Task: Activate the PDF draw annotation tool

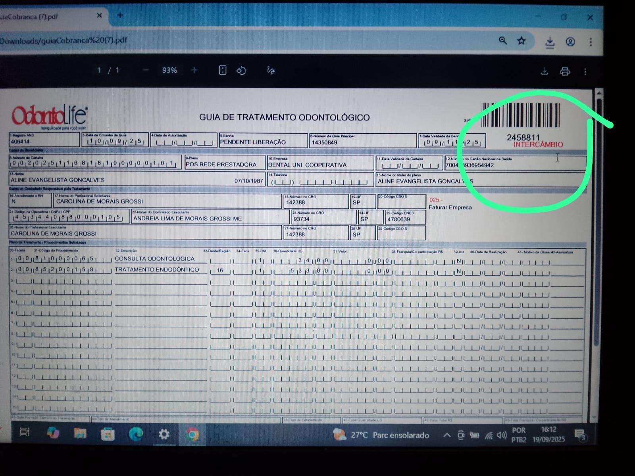Action: (x=271, y=71)
